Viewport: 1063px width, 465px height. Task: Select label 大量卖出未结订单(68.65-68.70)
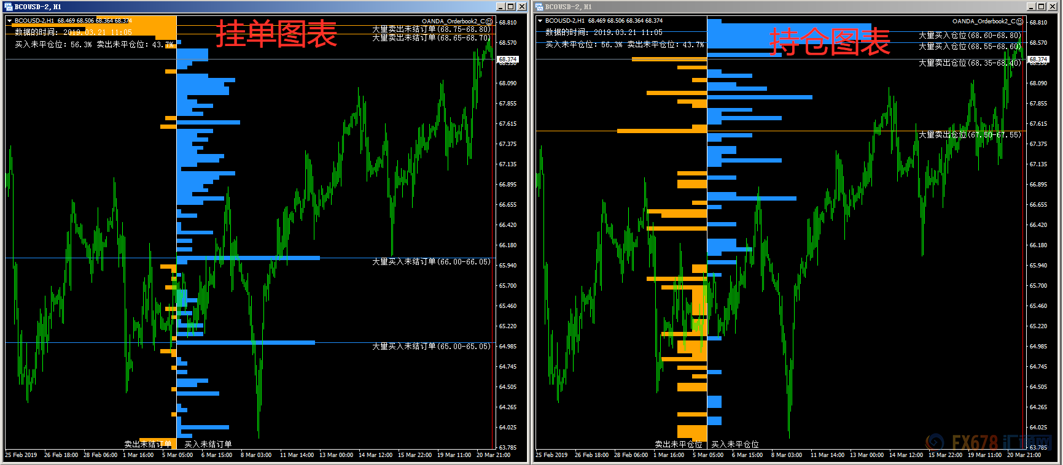(x=432, y=37)
